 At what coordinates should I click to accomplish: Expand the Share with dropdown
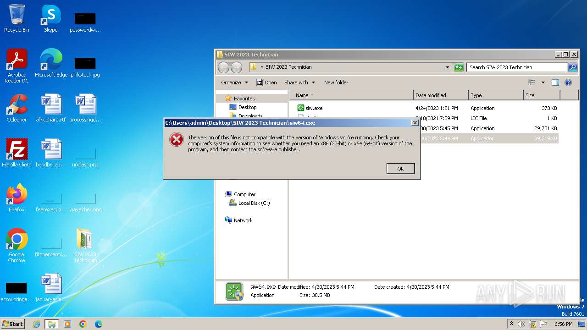300,82
